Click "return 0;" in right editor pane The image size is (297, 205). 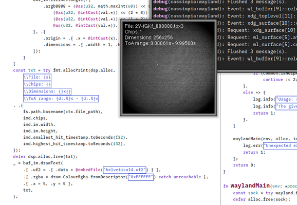coord(244,165)
